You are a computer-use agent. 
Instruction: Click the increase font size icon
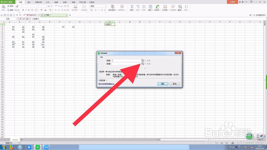49,6
